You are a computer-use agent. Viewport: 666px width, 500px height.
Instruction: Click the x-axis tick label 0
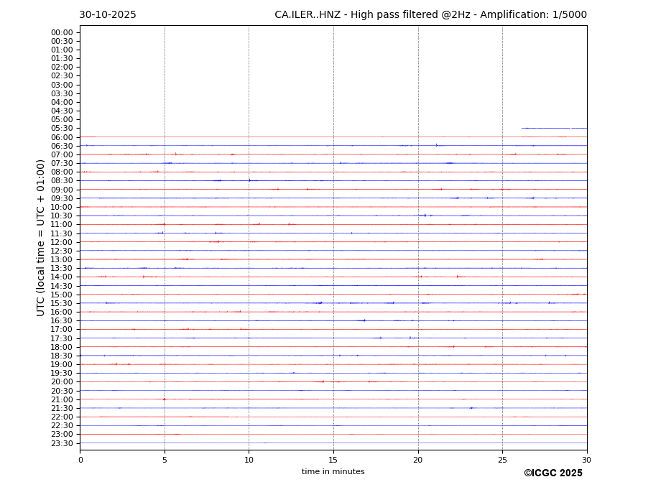[x=80, y=460]
